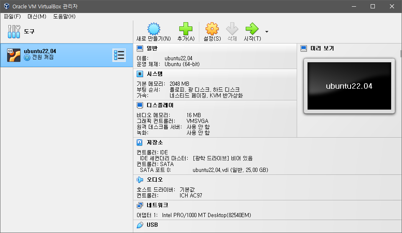402x233 pixels.
Task: Click the General (일반) section icon
Action: tap(140, 48)
